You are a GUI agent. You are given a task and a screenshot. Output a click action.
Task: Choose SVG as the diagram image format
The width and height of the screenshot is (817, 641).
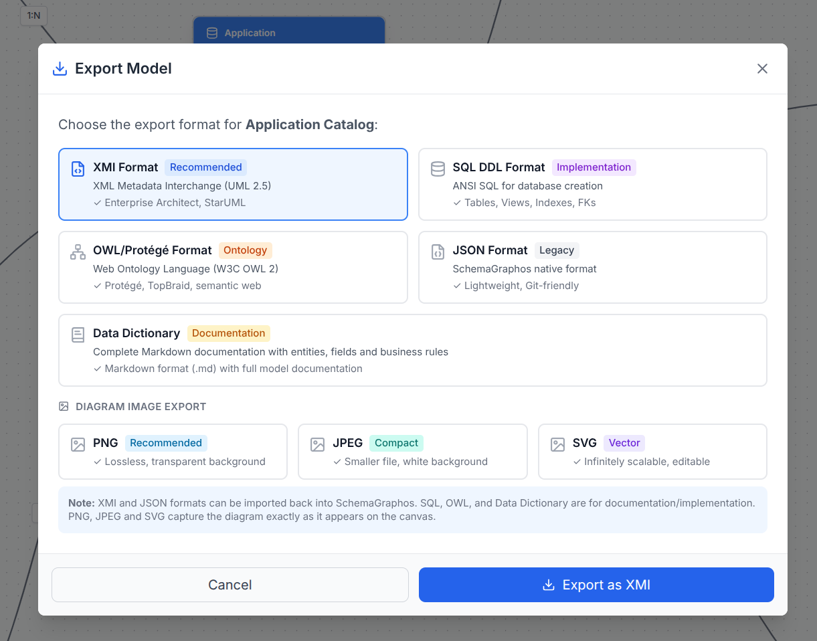click(x=652, y=451)
